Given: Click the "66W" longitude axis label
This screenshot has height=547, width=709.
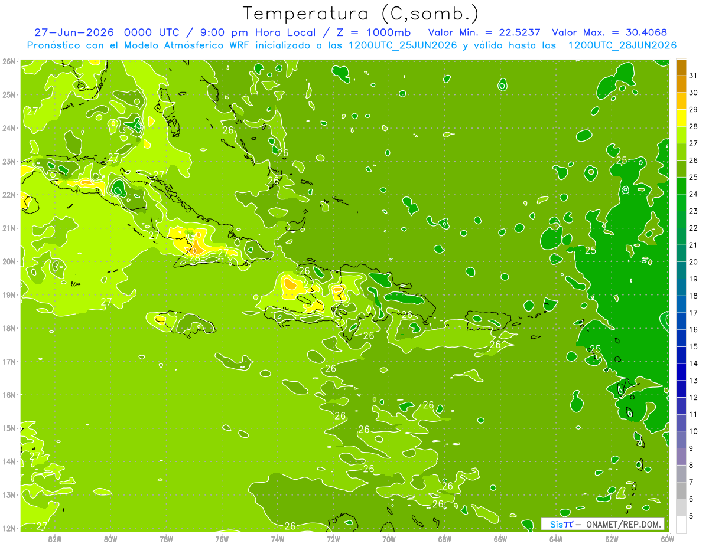Looking at the screenshot, I should pos(500,539).
